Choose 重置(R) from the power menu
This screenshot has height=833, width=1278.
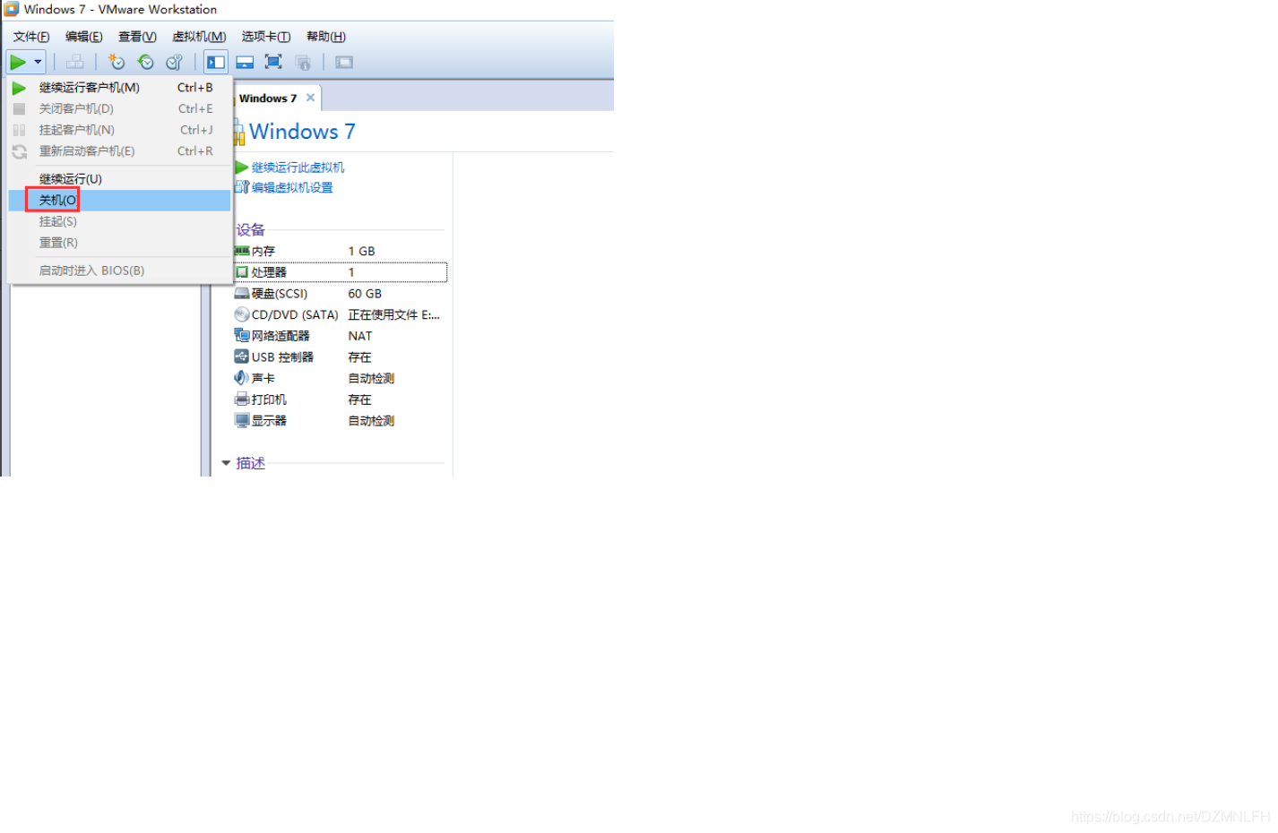click(119, 243)
